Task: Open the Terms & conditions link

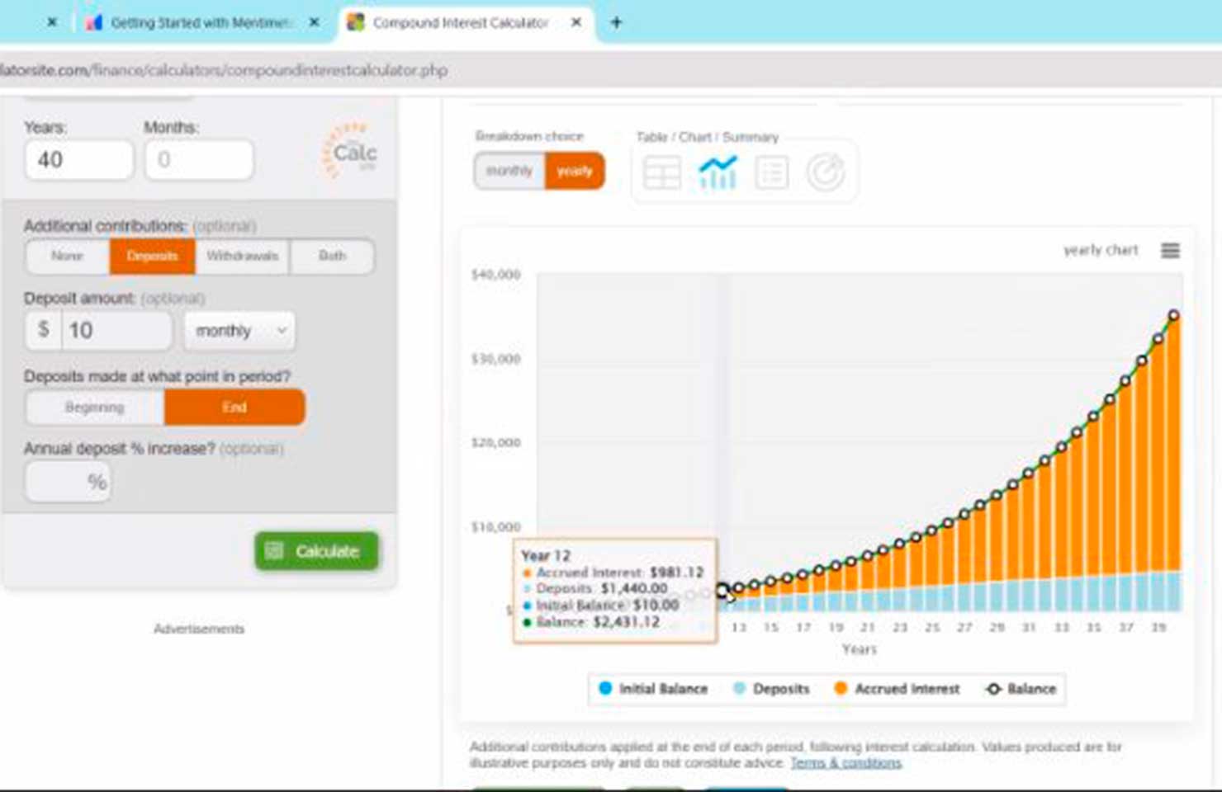Action: point(845,762)
